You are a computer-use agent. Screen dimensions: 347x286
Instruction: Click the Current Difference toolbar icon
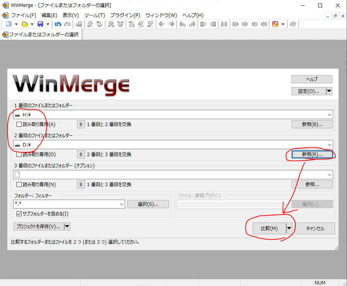pos(141,24)
